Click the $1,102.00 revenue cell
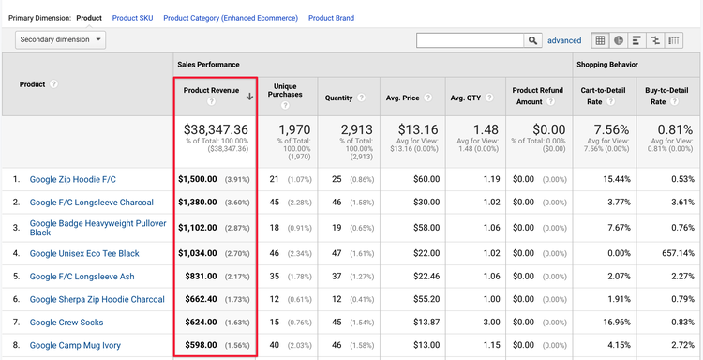Image resolution: width=703 pixels, height=360 pixels. pos(198,228)
